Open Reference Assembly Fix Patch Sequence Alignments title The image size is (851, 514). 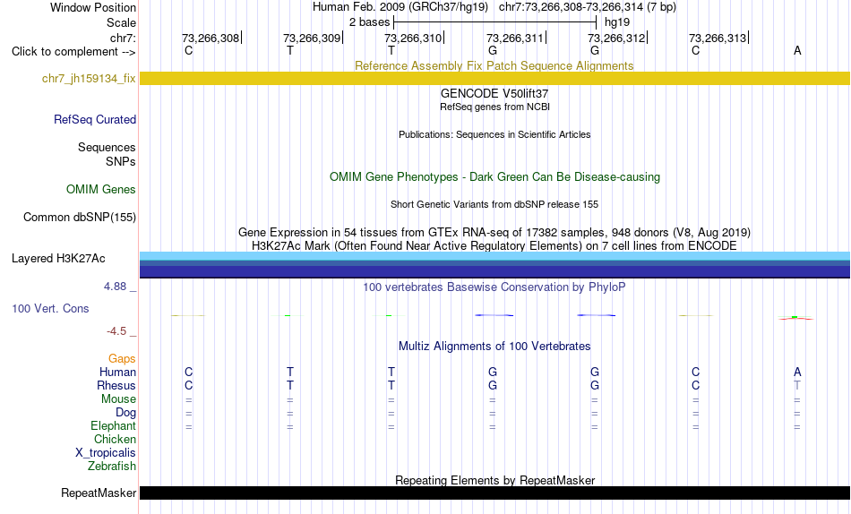(494, 65)
